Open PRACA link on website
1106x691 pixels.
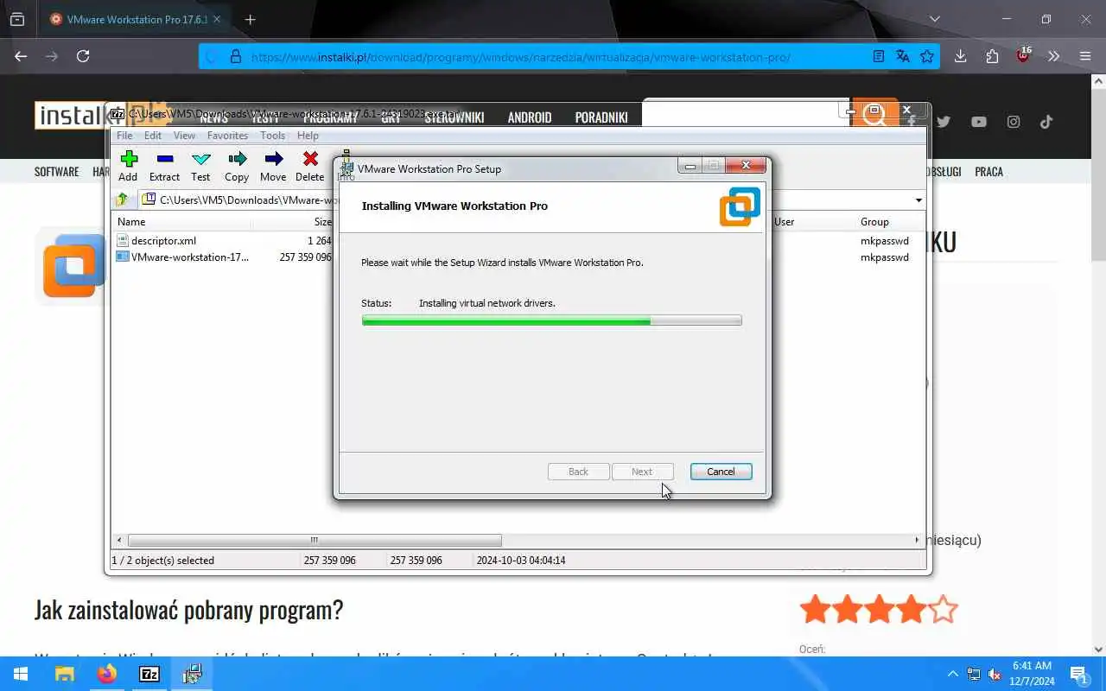pyautogui.click(x=988, y=172)
